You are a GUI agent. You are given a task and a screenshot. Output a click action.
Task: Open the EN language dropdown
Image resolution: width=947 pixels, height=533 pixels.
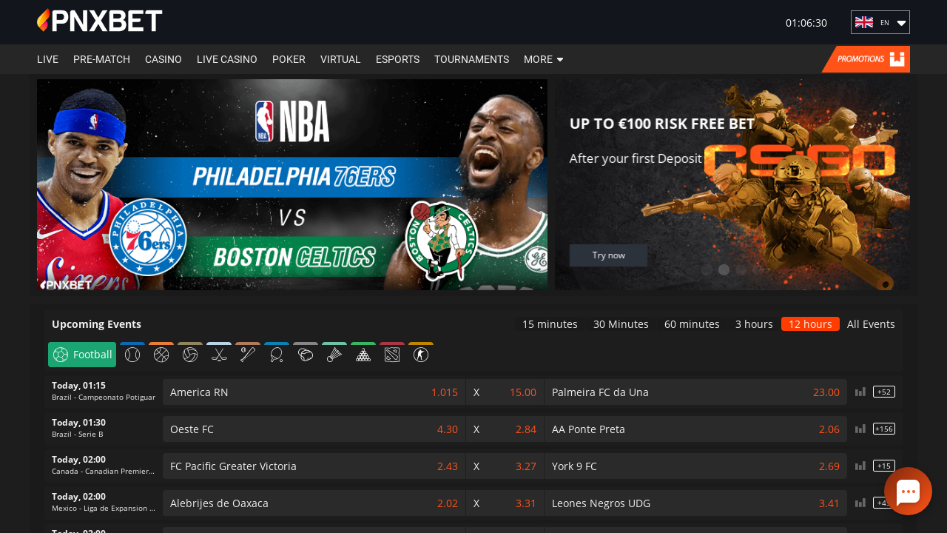[880, 22]
